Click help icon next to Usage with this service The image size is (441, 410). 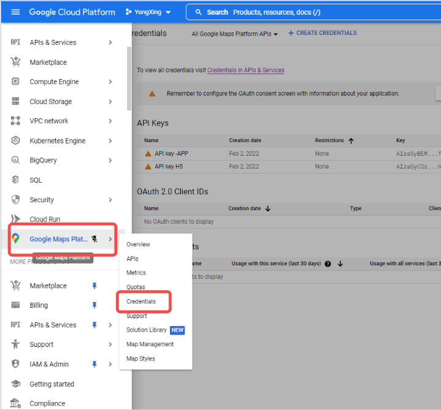click(328, 264)
